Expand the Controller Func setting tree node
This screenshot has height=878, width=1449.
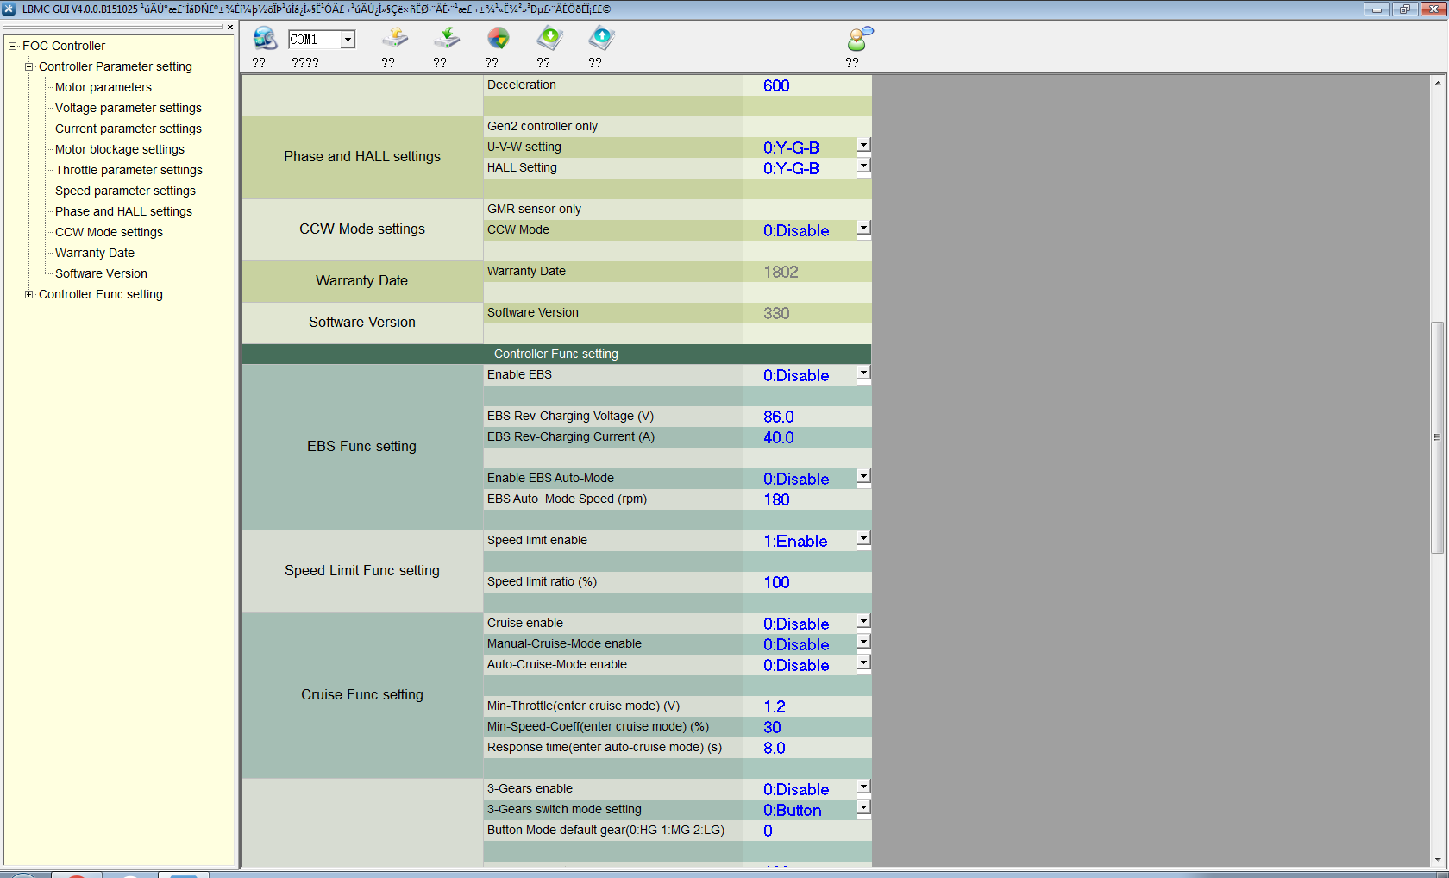[x=29, y=294]
